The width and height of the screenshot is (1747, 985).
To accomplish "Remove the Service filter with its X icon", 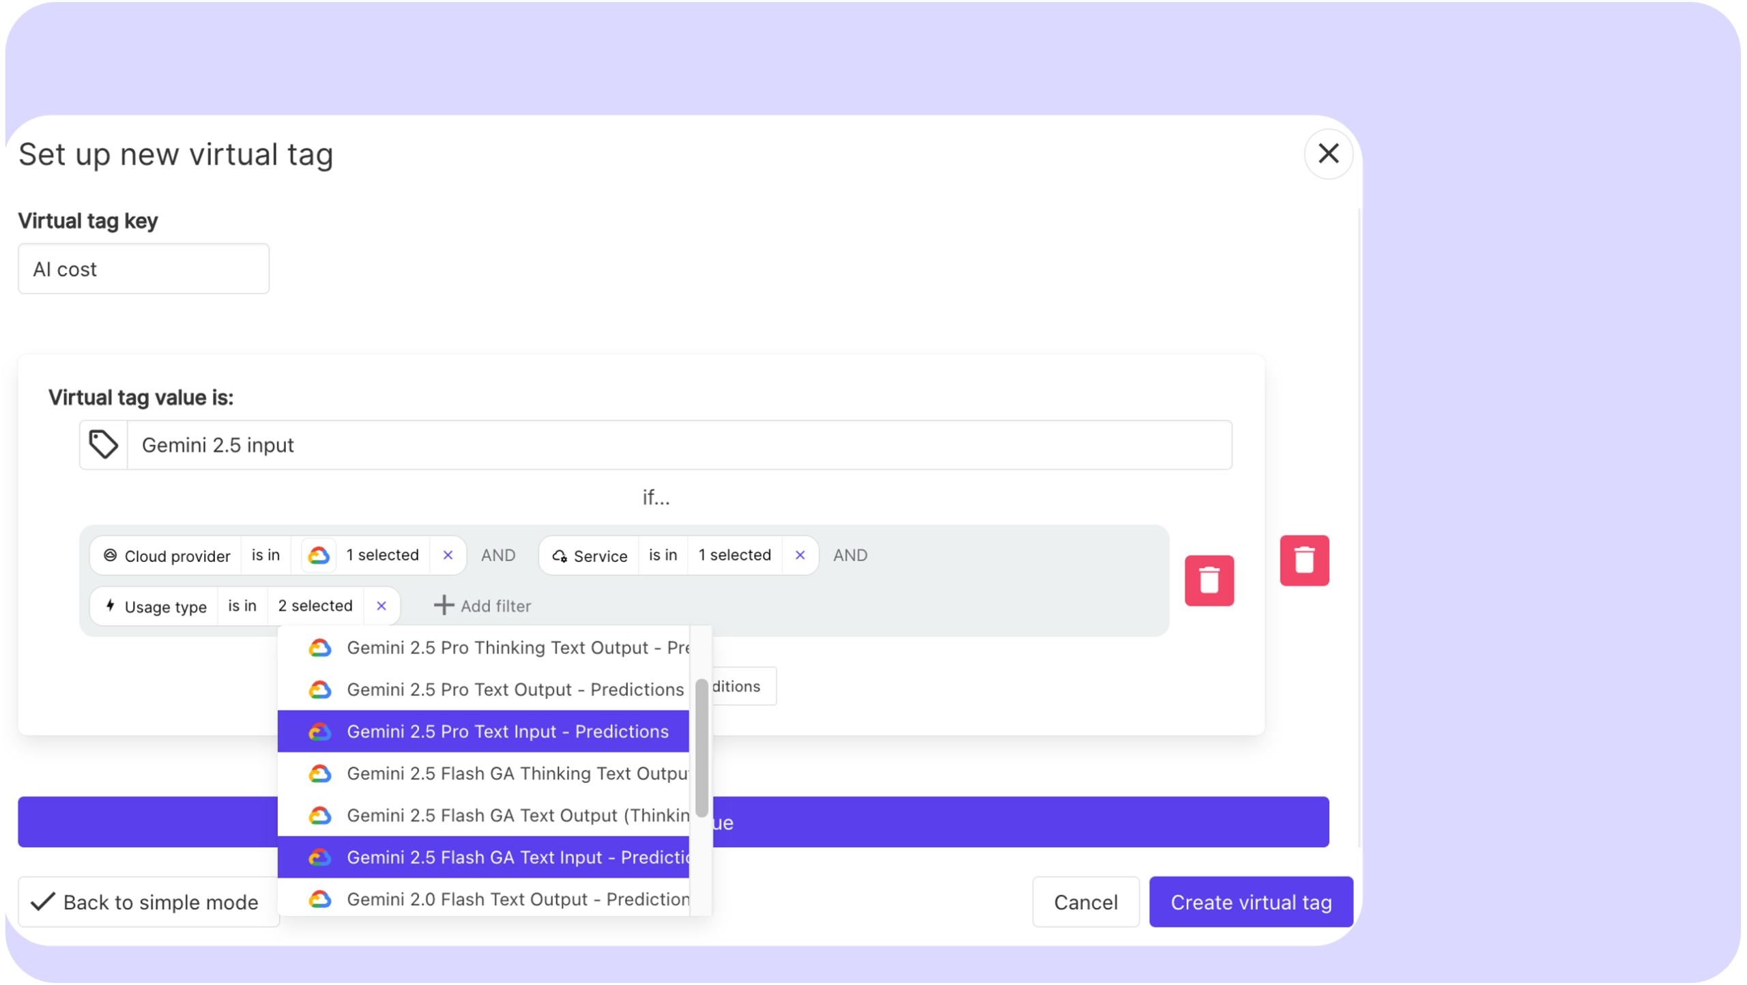I will click(800, 555).
